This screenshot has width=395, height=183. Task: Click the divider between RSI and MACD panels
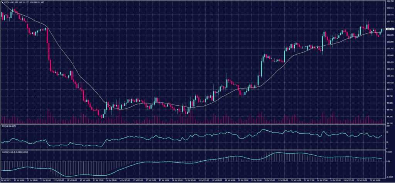(x=193, y=150)
